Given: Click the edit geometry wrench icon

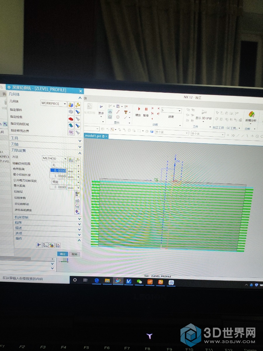Looking at the screenshot, I should (x=78, y=105).
